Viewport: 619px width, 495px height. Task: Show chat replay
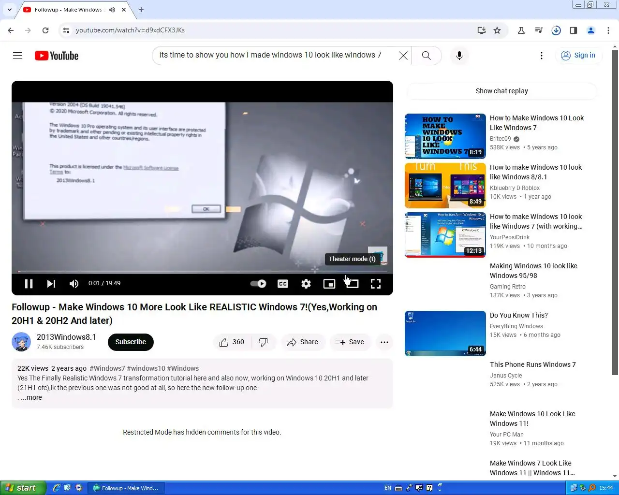(502, 91)
